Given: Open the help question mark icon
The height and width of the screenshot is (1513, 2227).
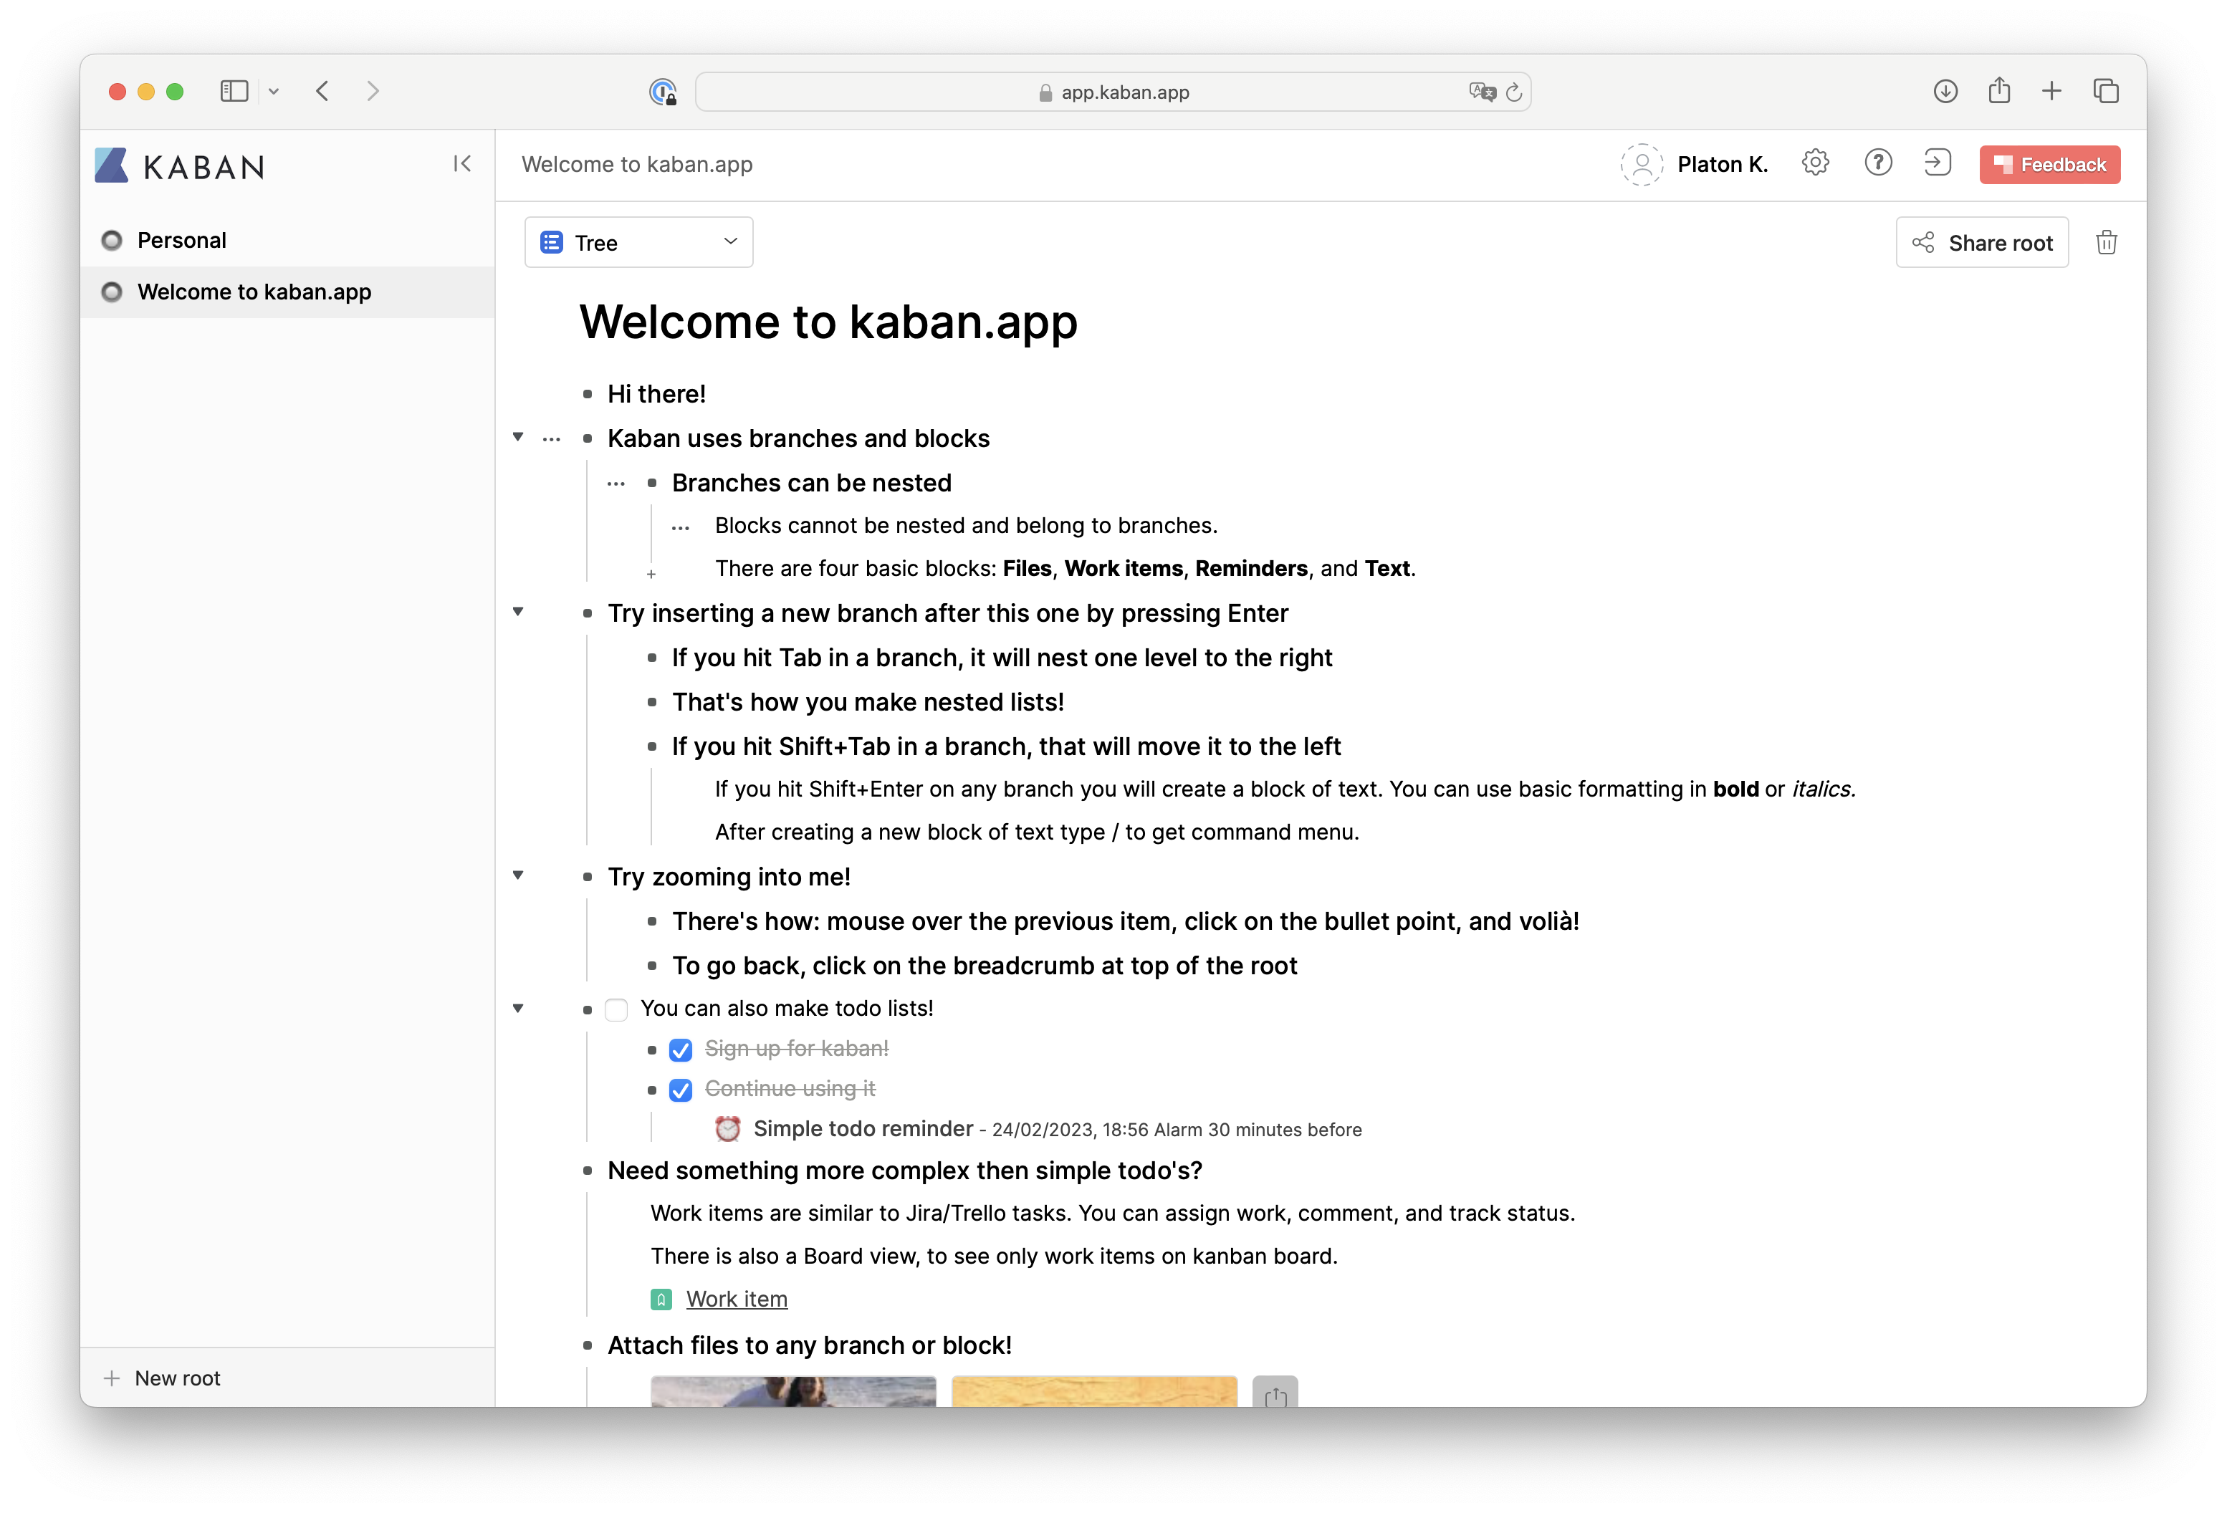Looking at the screenshot, I should (1877, 163).
